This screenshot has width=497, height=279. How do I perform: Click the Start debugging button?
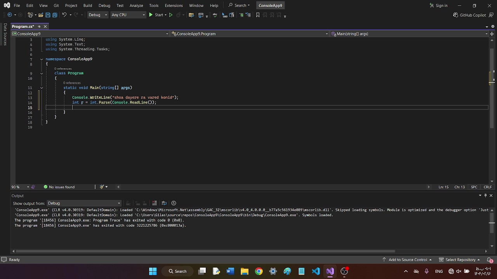coord(156,15)
